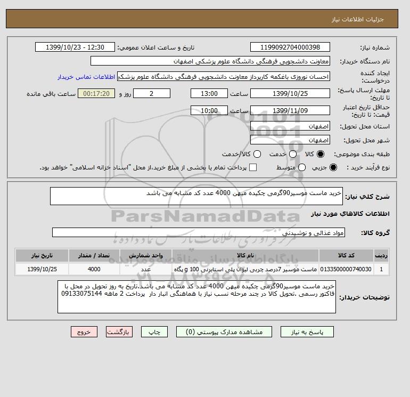Click the طبقه بندی موضوعی label

click(x=362, y=155)
